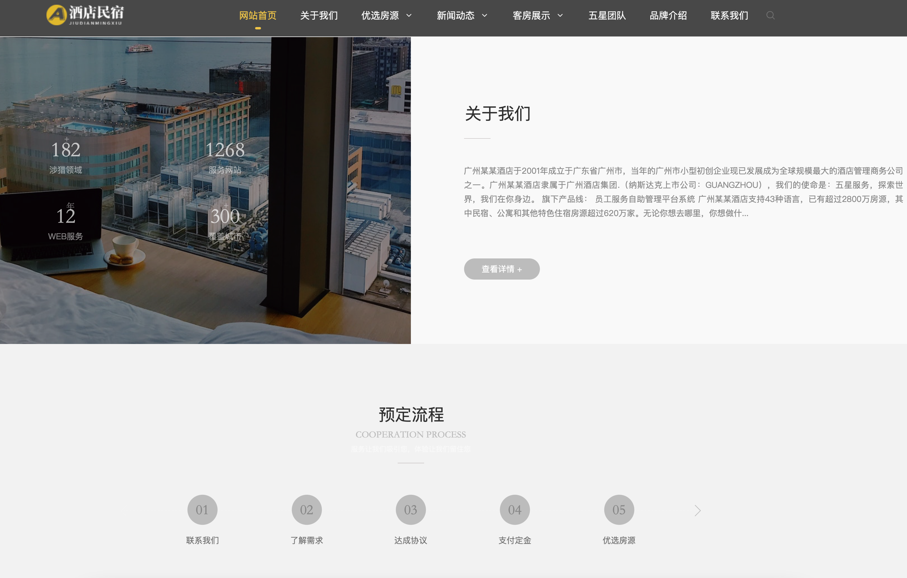Click the search magnifier icon in the header
Viewport: 907px width, 578px height.
(x=770, y=16)
